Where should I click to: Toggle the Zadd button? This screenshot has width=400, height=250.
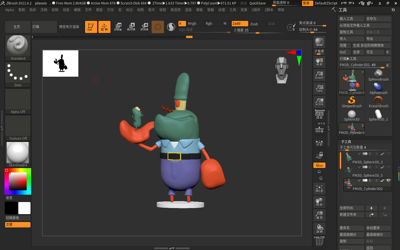point(240,23)
